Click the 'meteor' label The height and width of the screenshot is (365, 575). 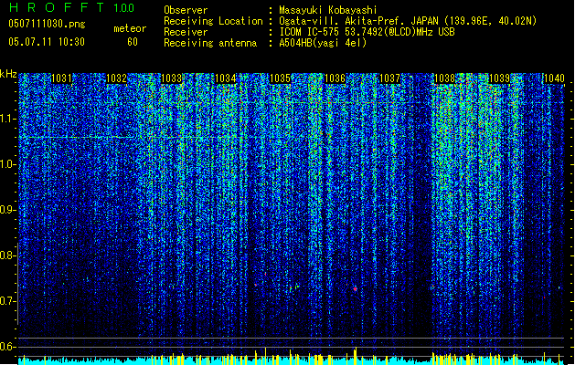130,28
